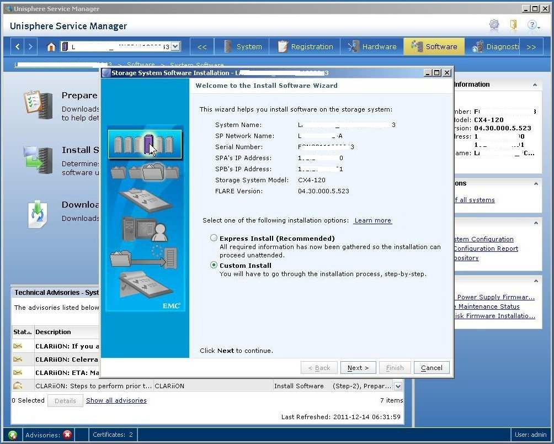
Task: Click the Back button in wizard
Action: coord(319,368)
